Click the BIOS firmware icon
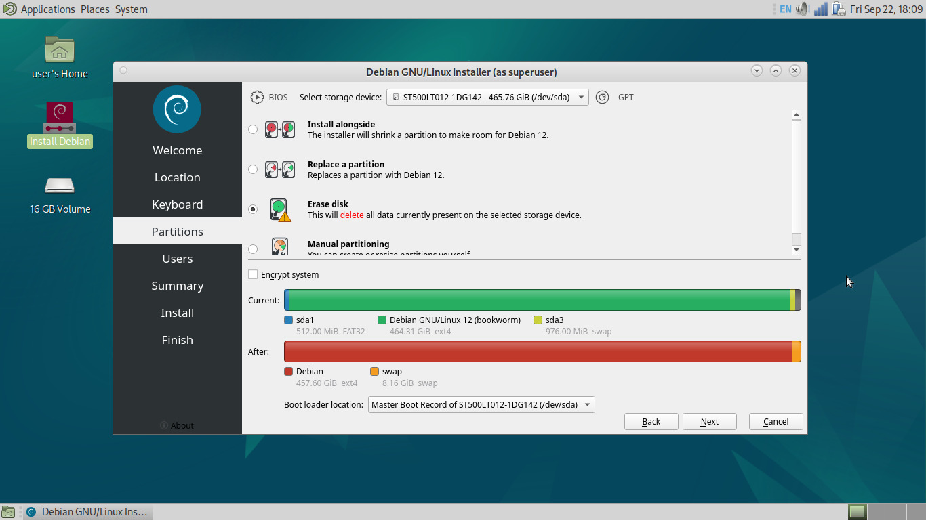Viewport: 926px width, 520px height. click(257, 97)
